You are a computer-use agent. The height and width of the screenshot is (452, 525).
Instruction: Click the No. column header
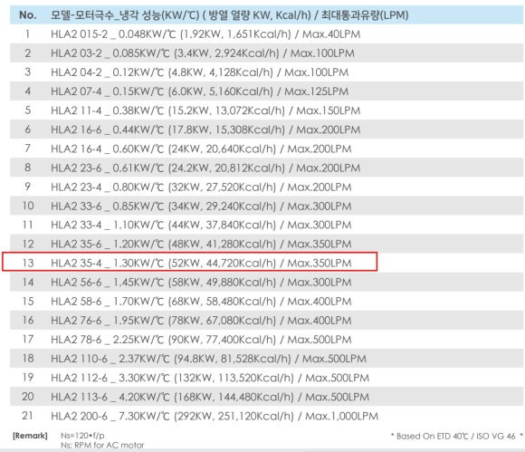pos(28,15)
